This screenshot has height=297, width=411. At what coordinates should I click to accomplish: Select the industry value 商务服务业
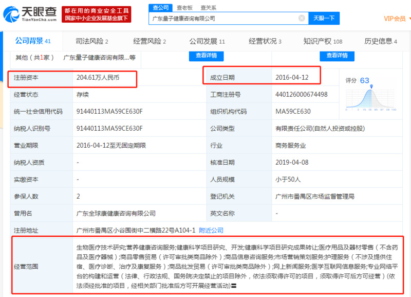pos(290,146)
